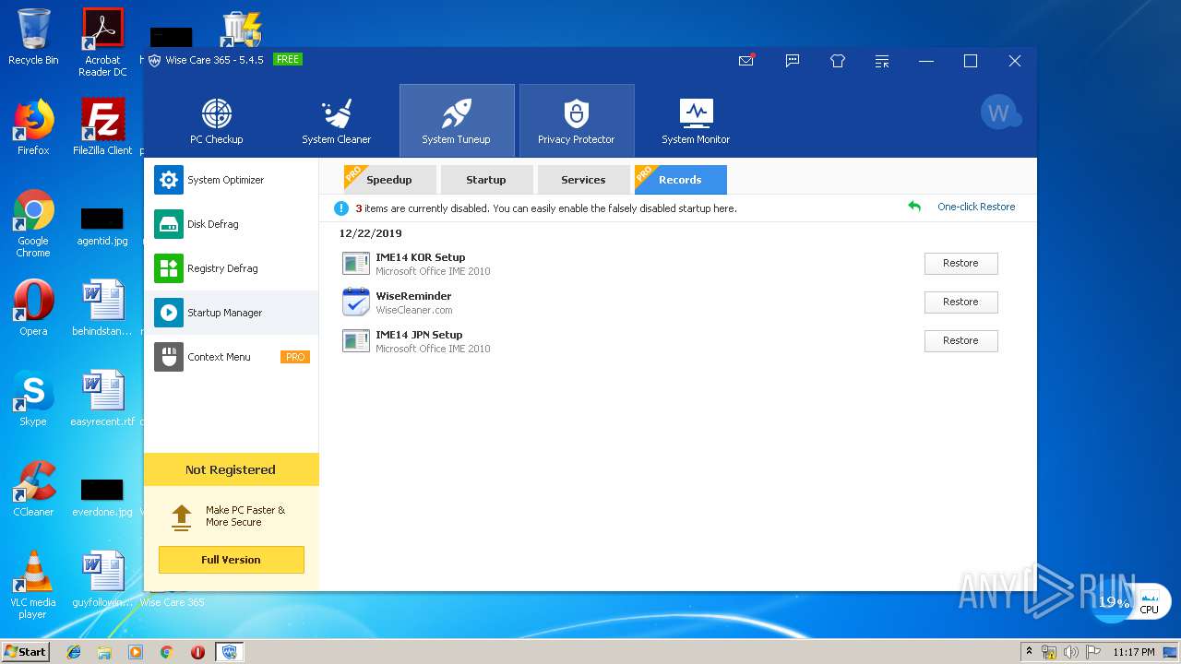The image size is (1181, 664).
Task: Click the FREE edition badge
Action: 288,60
